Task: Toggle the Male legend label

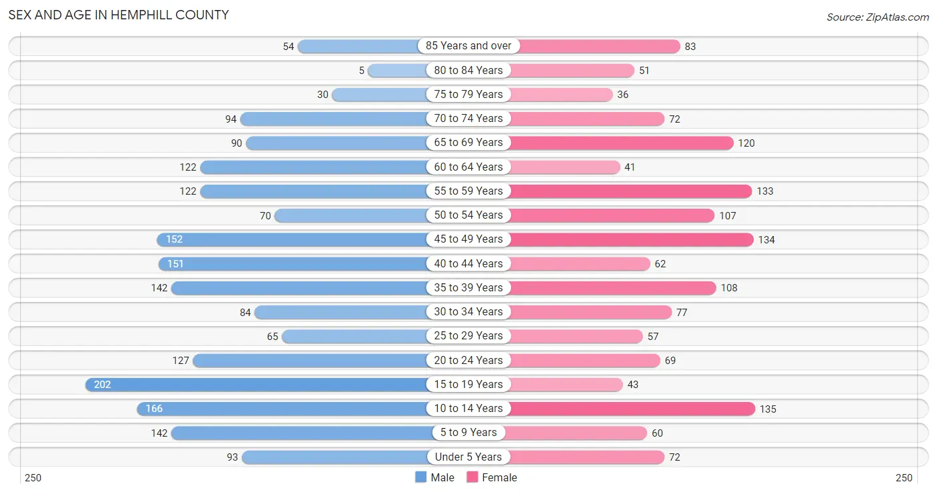Action: coord(443,477)
